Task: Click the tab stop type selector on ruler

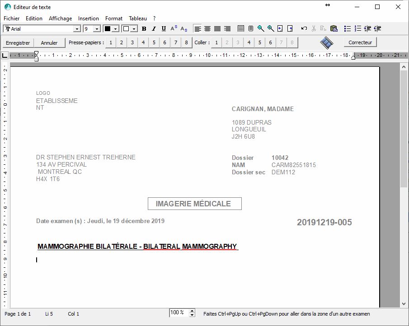Action: tap(5, 55)
